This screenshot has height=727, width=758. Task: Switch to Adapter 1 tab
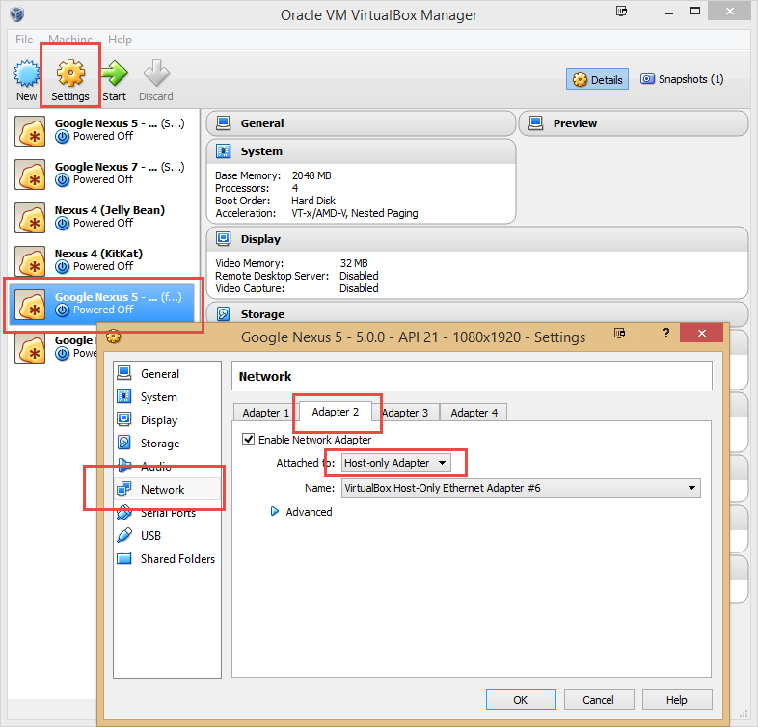tap(265, 413)
